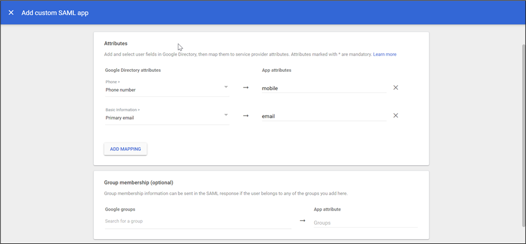Expand the Phone number dropdown arrow
The width and height of the screenshot is (526, 244).
tap(226, 86)
